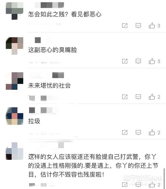166x189 pixels.
Task: Reply to the '垃圾' comment
Action: tap(138, 133)
